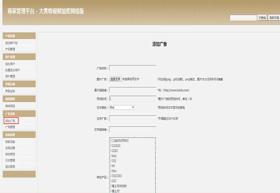Enable the ttyu product checkbox

[x=111, y=171]
